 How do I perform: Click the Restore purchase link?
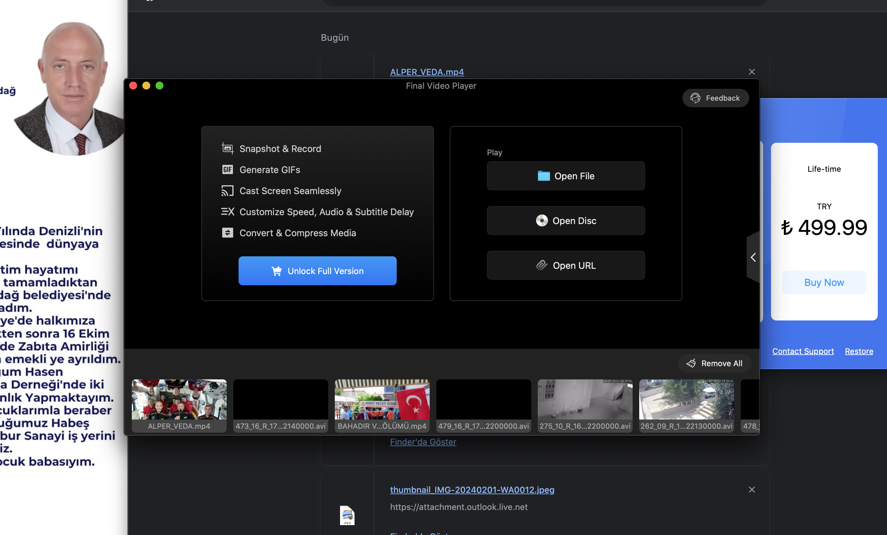pos(859,351)
